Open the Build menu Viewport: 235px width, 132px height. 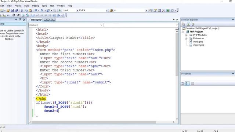tap(27, 6)
